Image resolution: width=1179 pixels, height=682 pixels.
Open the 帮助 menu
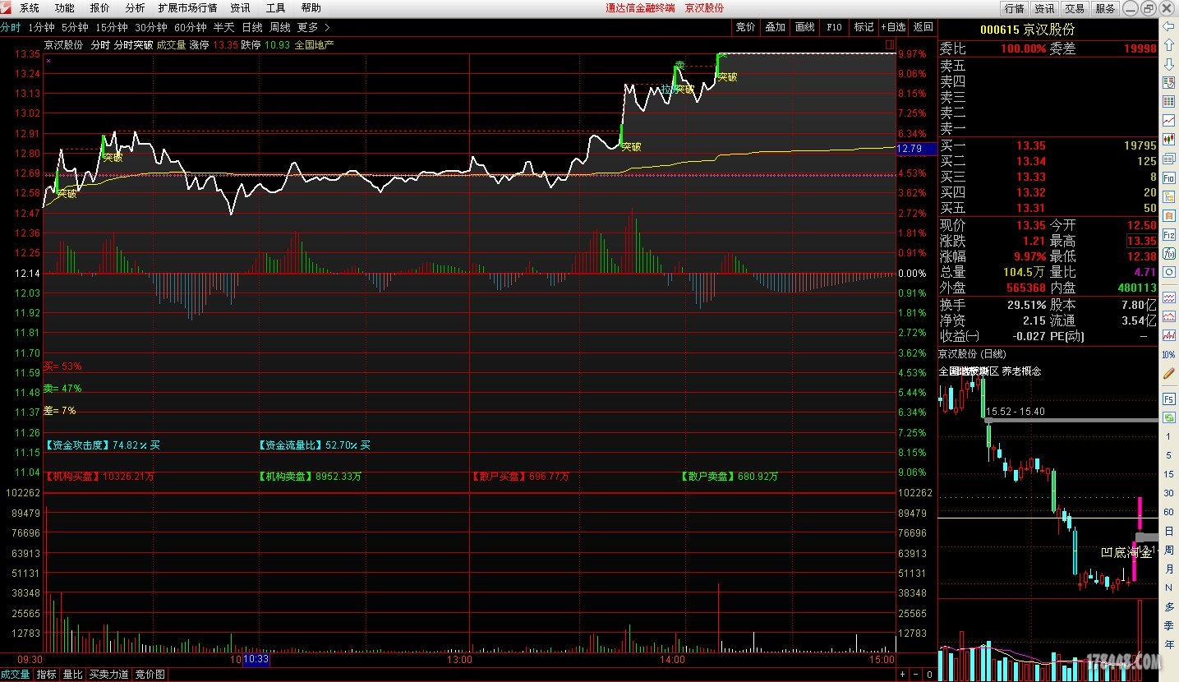coord(311,8)
